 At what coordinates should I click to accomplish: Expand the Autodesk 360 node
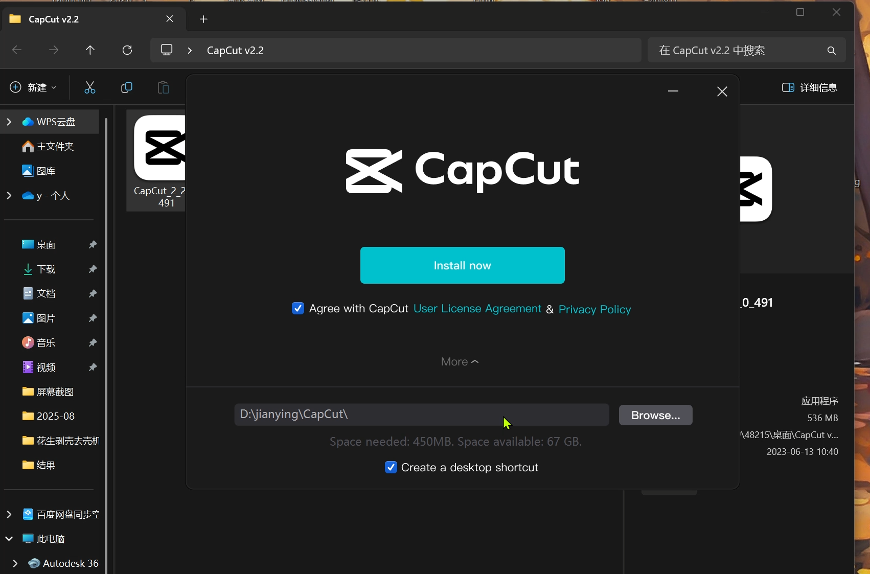(x=15, y=563)
